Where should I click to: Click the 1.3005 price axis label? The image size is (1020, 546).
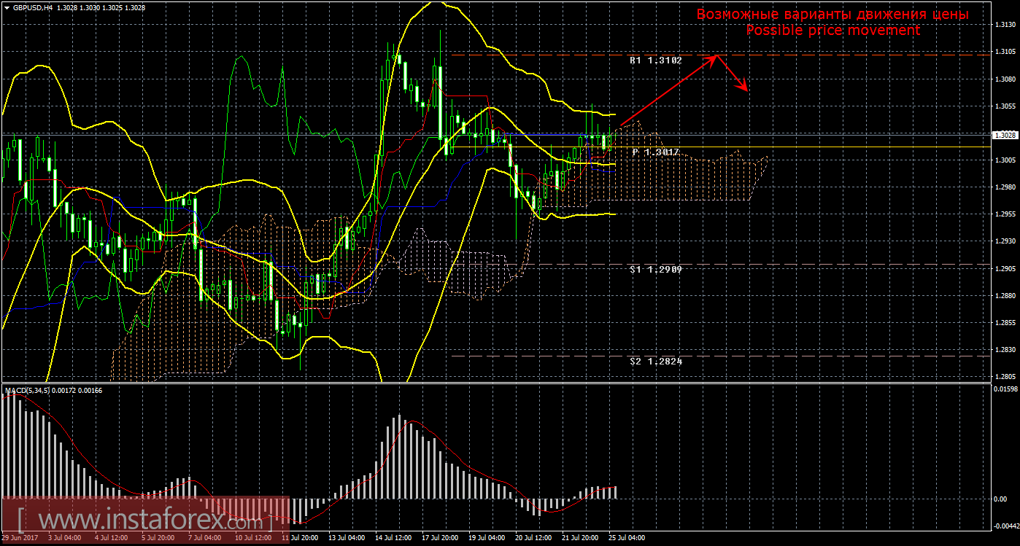pos(1006,160)
